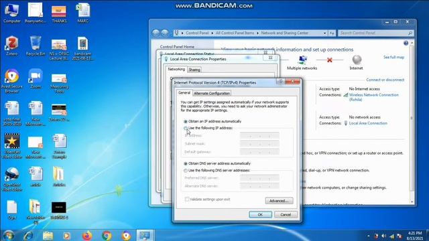Open the Local Area Connection link
Image resolution: width=429 pixels, height=241 pixels.
click(368, 123)
